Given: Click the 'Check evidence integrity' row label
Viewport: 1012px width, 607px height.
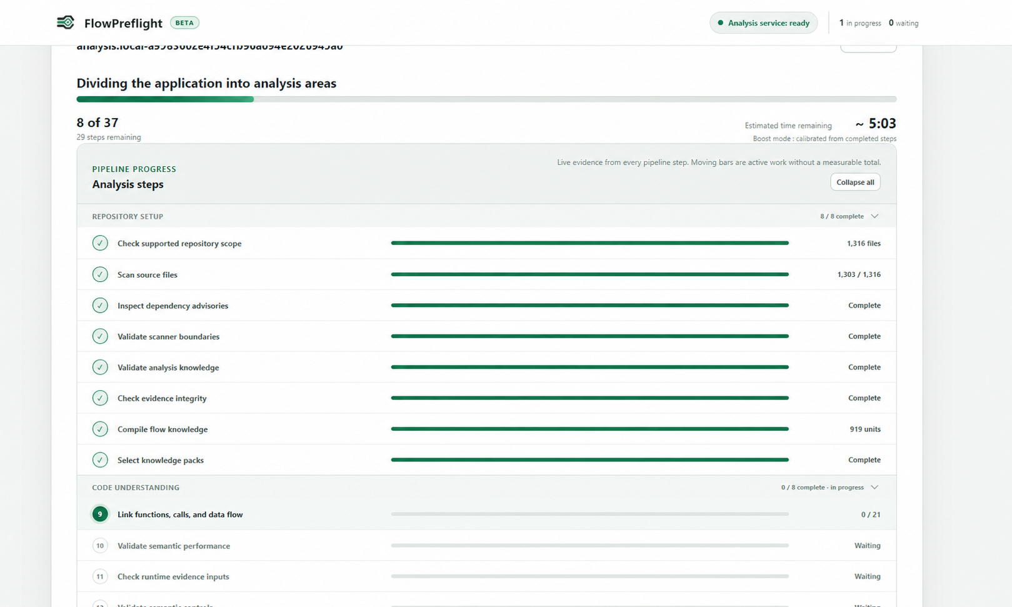Looking at the screenshot, I should click(x=162, y=398).
